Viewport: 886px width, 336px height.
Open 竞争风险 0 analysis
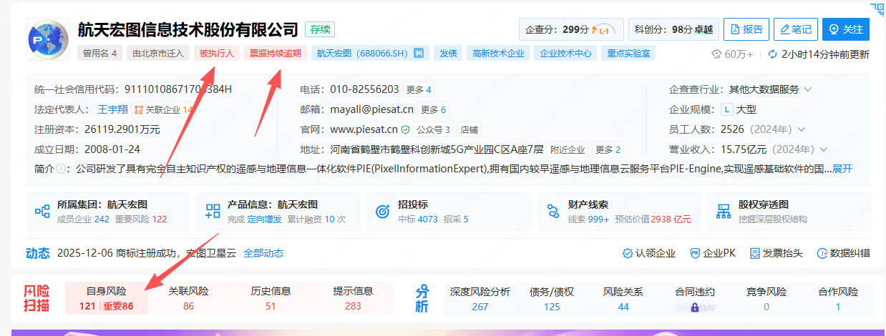(x=766, y=299)
